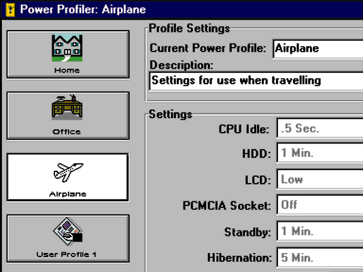Edit the Current Power Profile field
Screen dimensions: 363x272
click(x=318, y=49)
